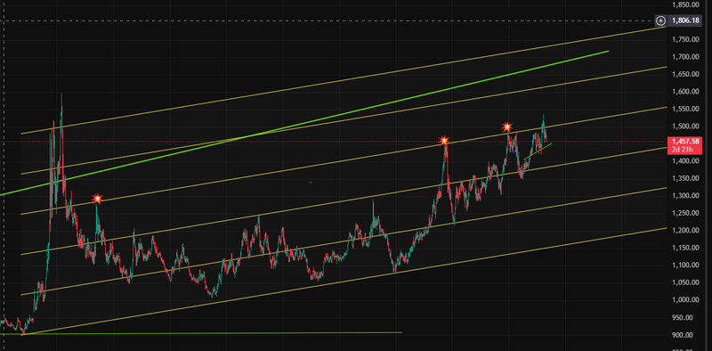The height and width of the screenshot is (351, 712).
Task: Click the 1,350.00 price axis label
Action: click(x=685, y=178)
